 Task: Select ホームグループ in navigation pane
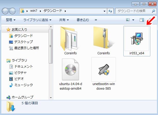pyautogui.click(x=22, y=97)
